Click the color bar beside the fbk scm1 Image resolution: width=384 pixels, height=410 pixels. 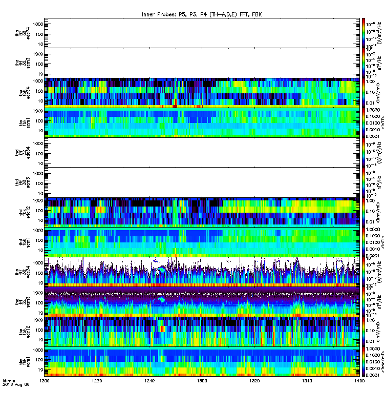tap(364, 362)
